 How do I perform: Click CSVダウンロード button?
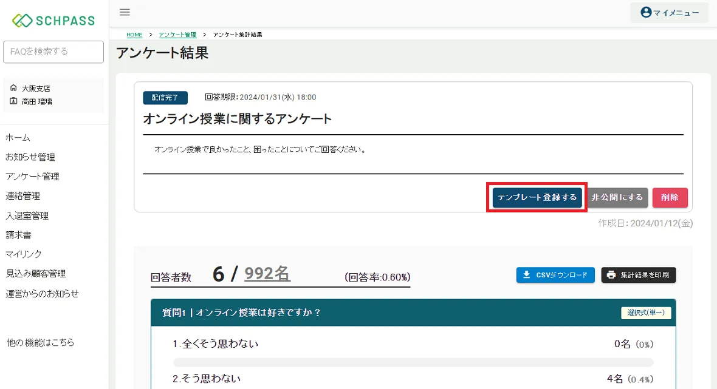tap(555, 275)
